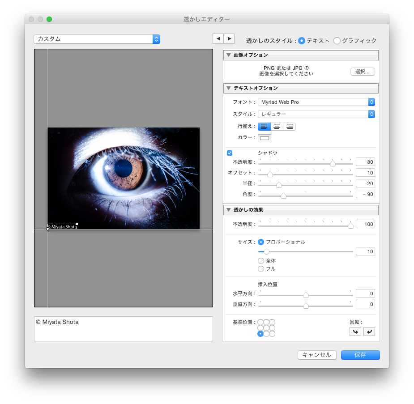Click the 選択... image button

(x=363, y=72)
